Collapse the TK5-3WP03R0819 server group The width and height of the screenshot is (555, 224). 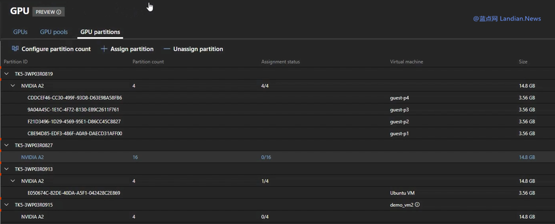coord(7,74)
